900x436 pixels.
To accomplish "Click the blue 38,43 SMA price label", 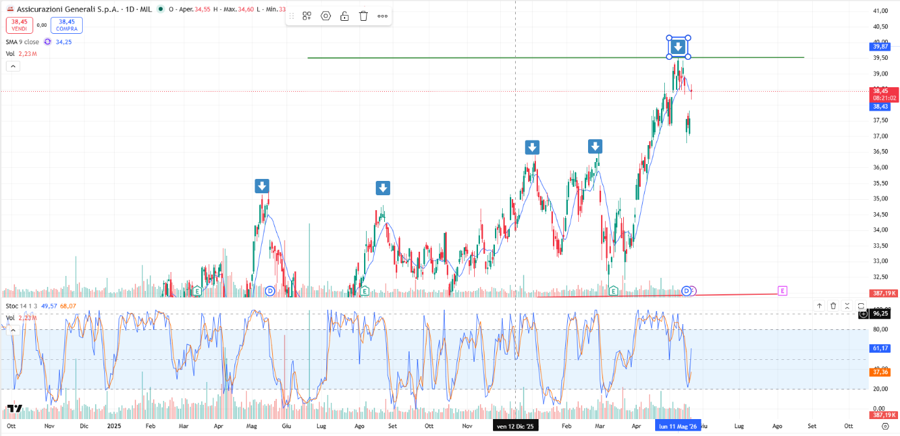I will pyautogui.click(x=880, y=106).
